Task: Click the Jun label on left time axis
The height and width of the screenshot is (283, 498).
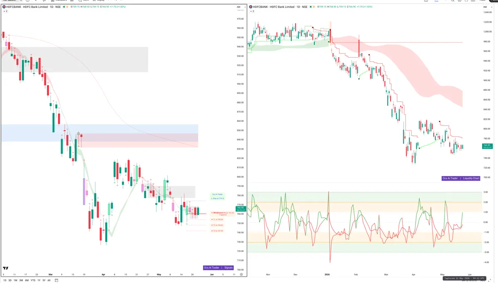Action: click(211, 274)
